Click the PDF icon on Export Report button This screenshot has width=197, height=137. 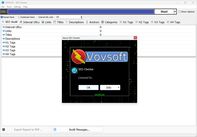point(4,129)
